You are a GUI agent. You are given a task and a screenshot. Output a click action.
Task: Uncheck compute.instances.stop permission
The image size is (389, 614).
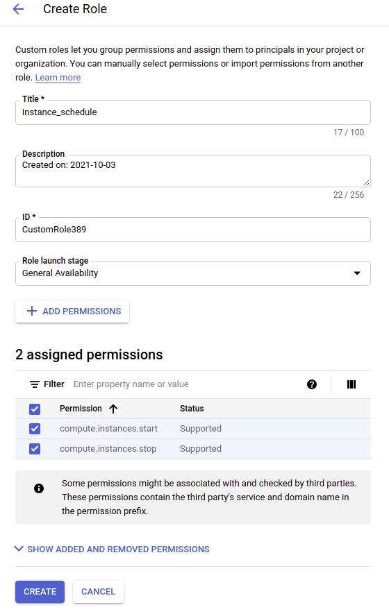pyautogui.click(x=35, y=449)
